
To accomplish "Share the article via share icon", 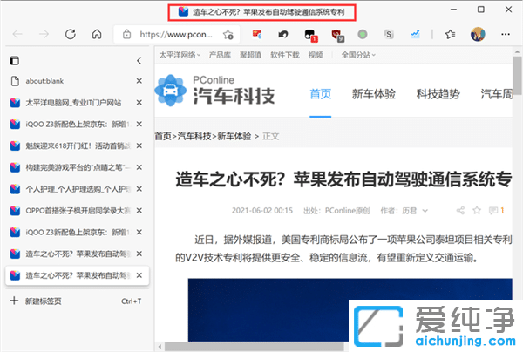I will (x=460, y=210).
